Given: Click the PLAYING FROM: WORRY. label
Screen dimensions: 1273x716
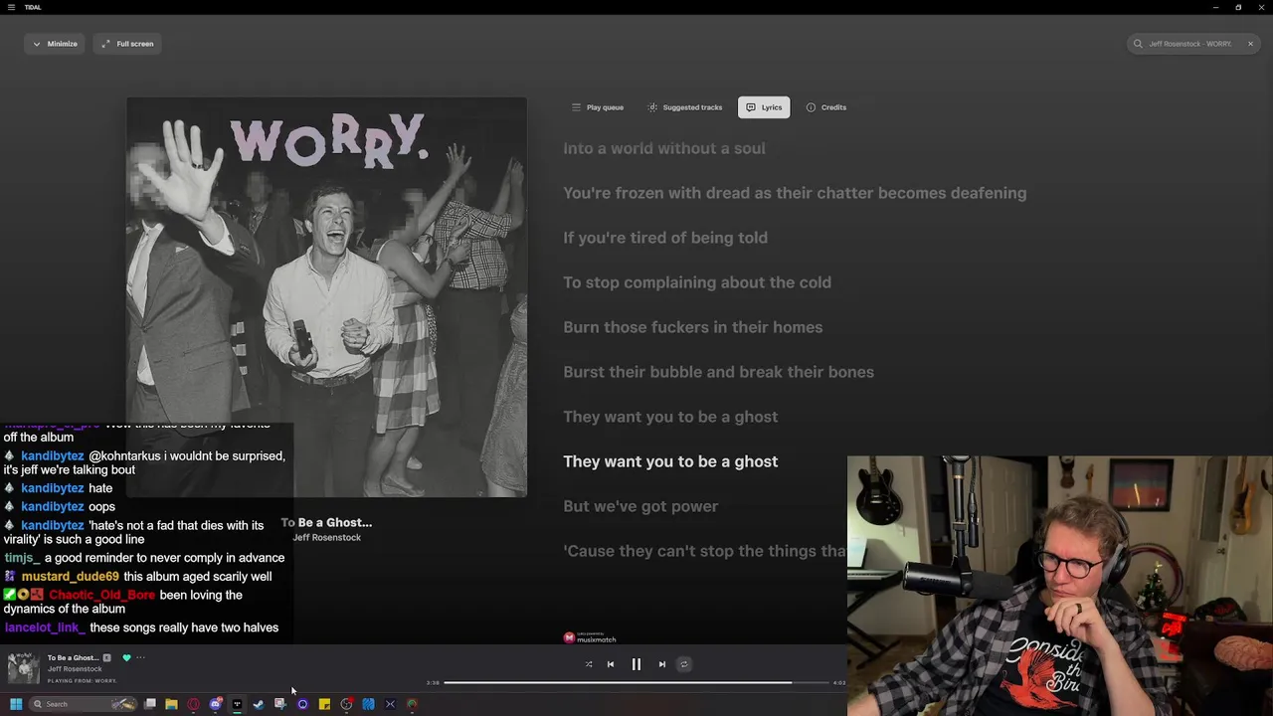Looking at the screenshot, I should pyautogui.click(x=82, y=681).
